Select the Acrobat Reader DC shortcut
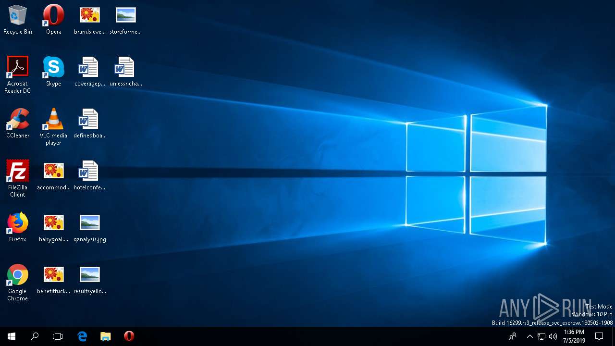The width and height of the screenshot is (615, 346). click(x=18, y=74)
